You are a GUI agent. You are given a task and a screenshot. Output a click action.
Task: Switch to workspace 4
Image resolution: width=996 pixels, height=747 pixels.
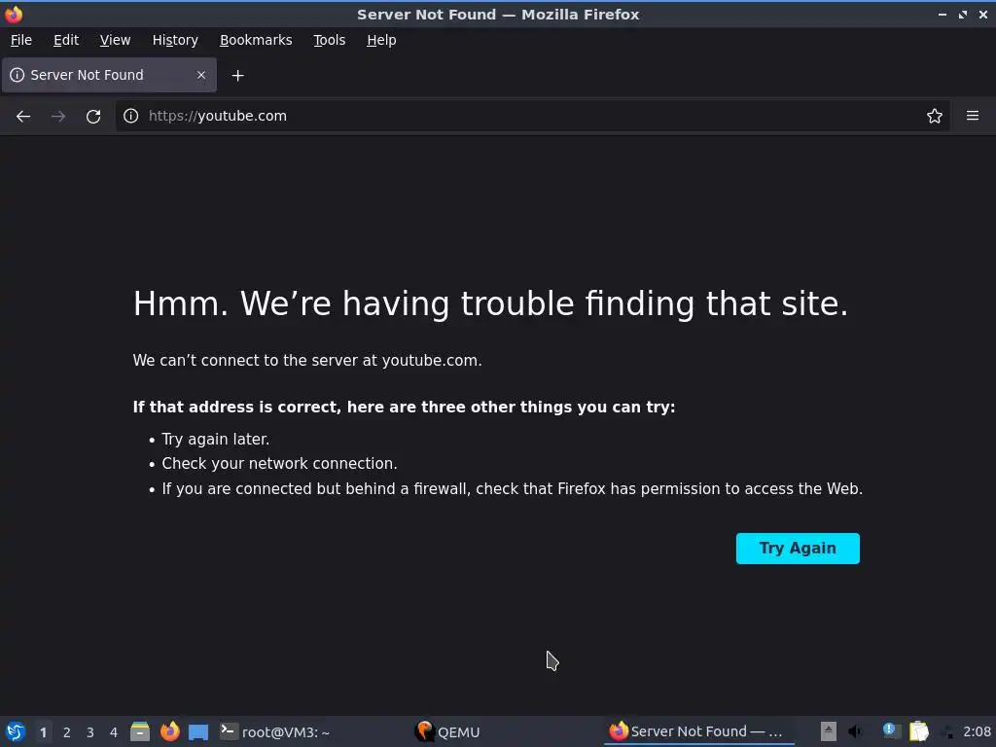[x=114, y=732]
